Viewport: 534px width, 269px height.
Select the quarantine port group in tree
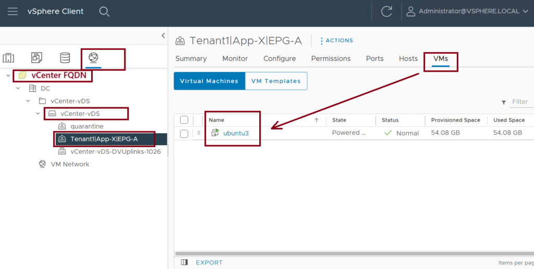click(87, 126)
